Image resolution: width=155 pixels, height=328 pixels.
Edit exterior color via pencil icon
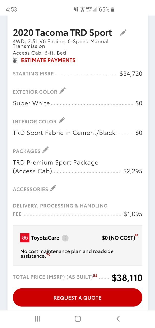62,91
